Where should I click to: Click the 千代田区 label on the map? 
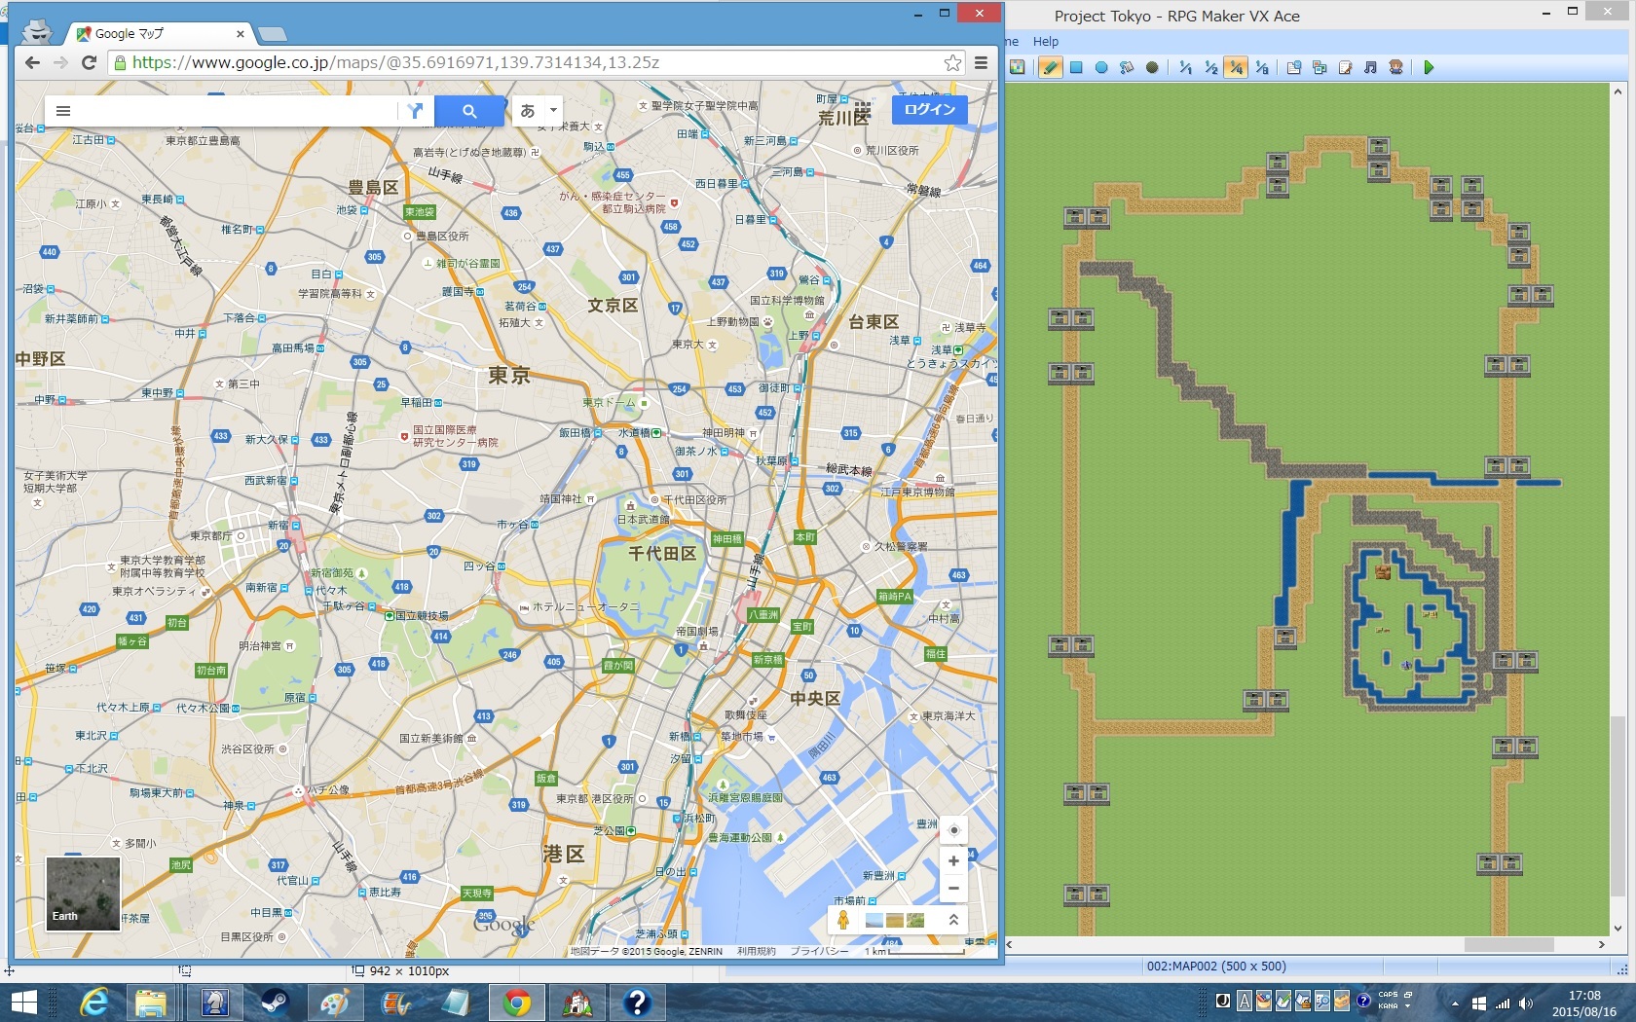pos(662,554)
